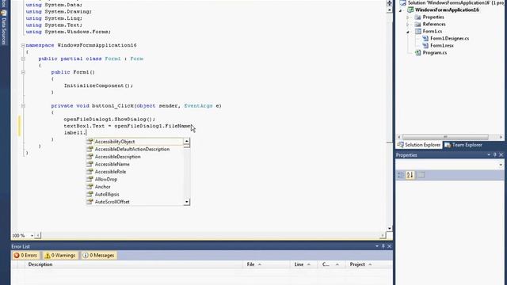Sort Error List by the C... column
507x285 pixels.
point(331,264)
